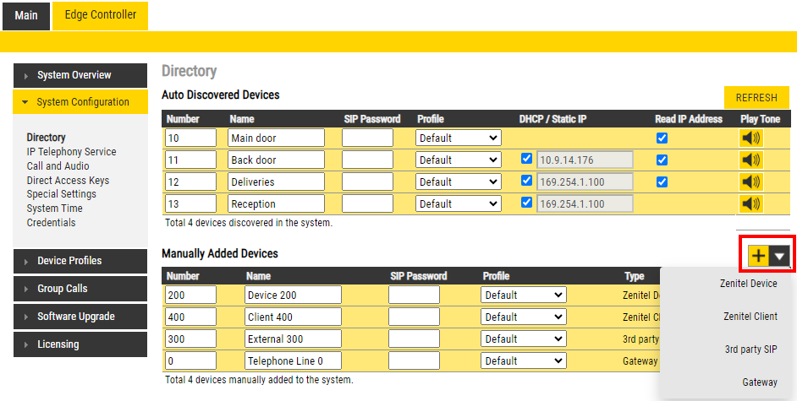This screenshot has width=797, height=401.
Task: Play tone for Main door device
Action: coord(750,138)
